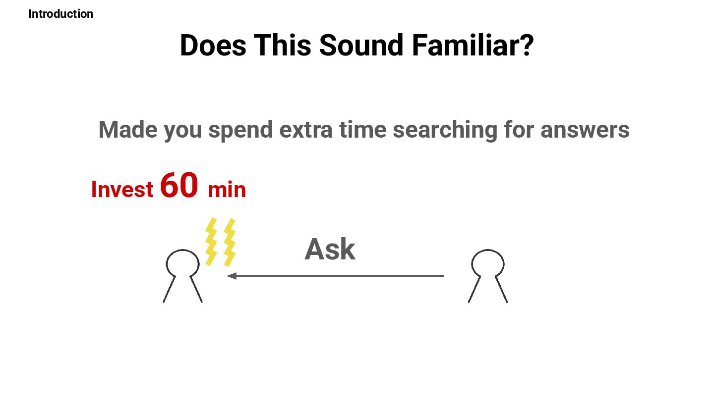This screenshot has height=401, width=714.
Task: Select the 'Made you spend extra time' subtitle
Action: 364,130
